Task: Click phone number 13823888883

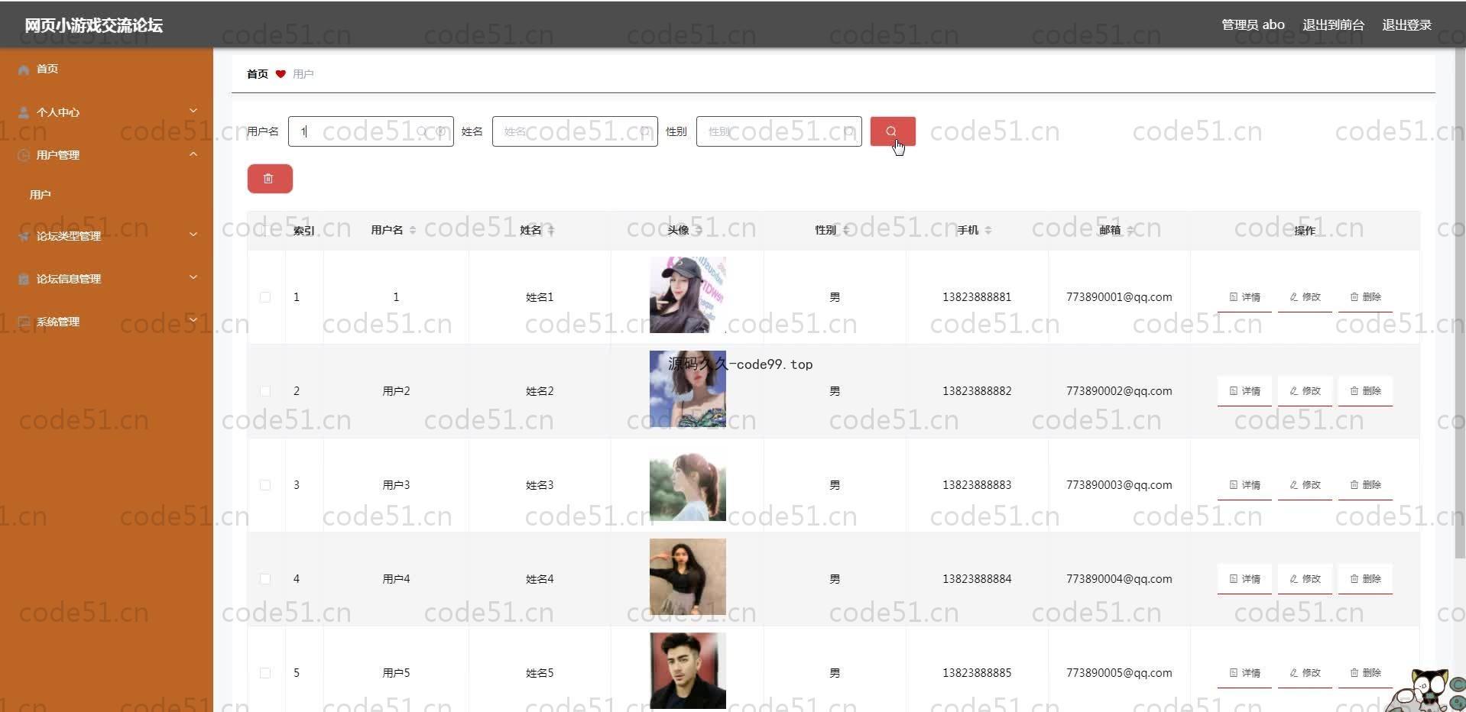Action: click(x=977, y=485)
